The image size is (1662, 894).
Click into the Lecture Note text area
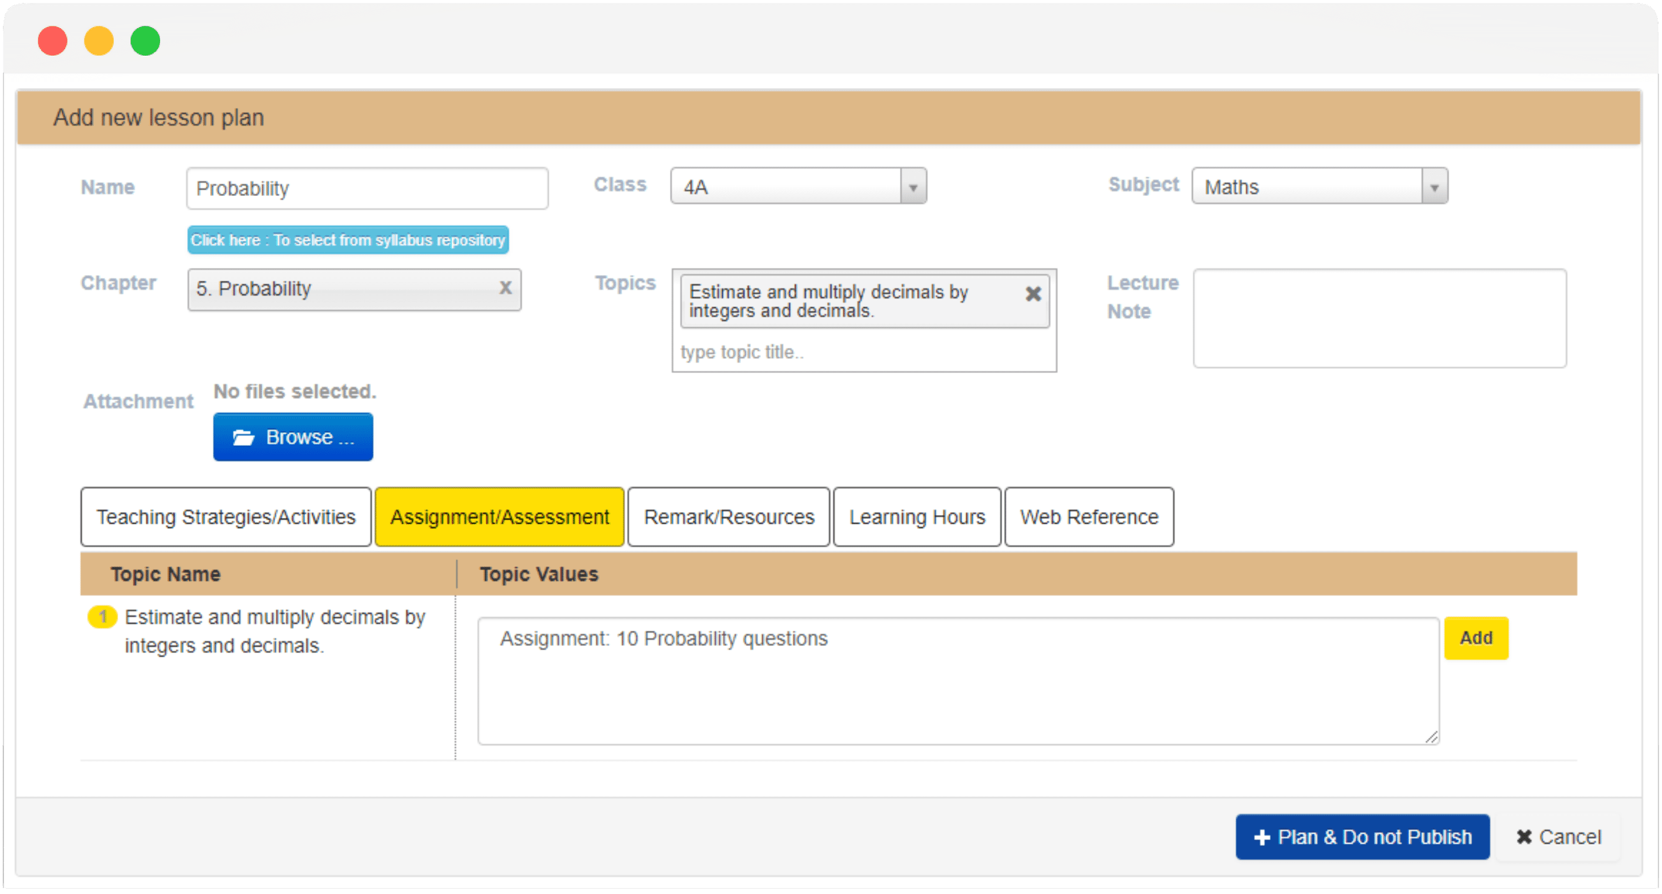1379,319
